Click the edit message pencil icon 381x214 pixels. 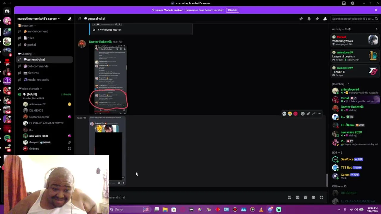(x=308, y=114)
